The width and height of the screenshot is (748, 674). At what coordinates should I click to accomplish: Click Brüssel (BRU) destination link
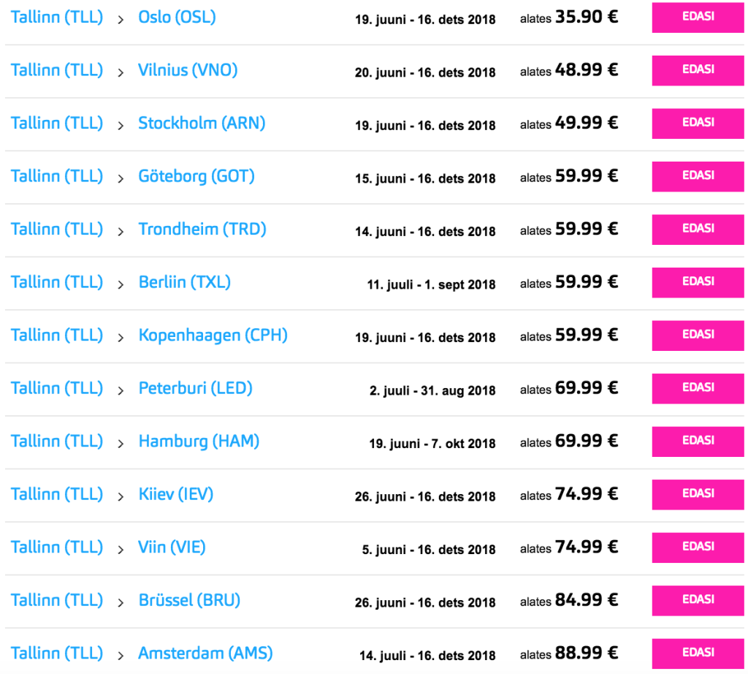click(x=189, y=601)
